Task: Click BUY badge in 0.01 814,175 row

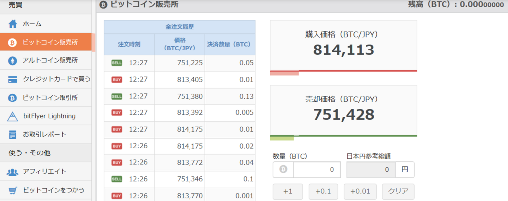Action: click(x=117, y=129)
